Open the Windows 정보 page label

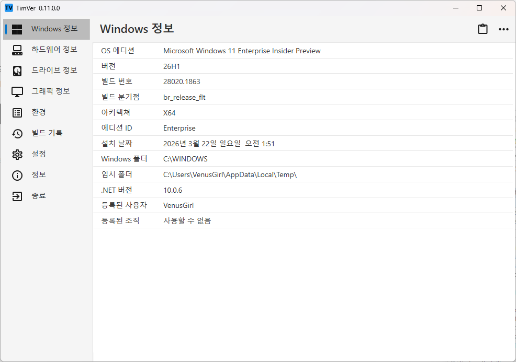pyautogui.click(x=54, y=29)
